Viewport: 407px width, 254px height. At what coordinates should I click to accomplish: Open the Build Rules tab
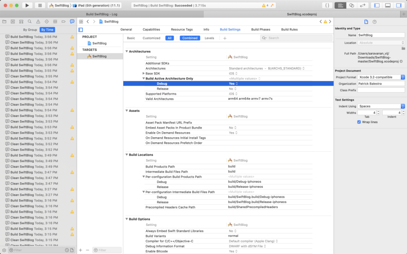[289, 30]
